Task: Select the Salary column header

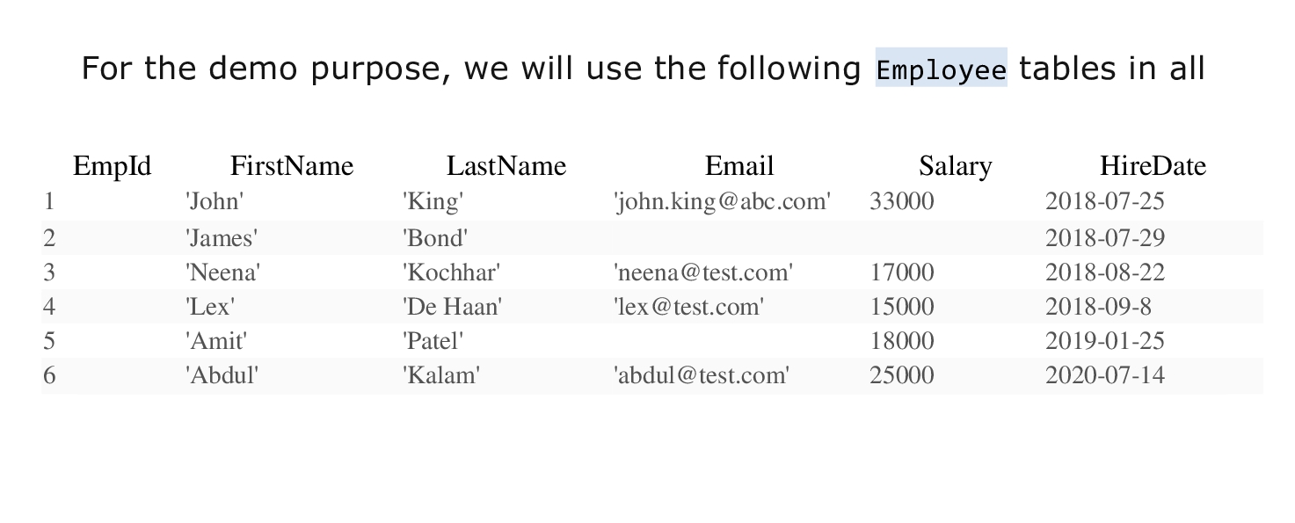Action: [956, 165]
